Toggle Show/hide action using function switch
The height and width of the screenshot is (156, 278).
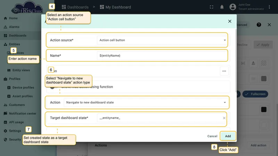click(x=54, y=87)
